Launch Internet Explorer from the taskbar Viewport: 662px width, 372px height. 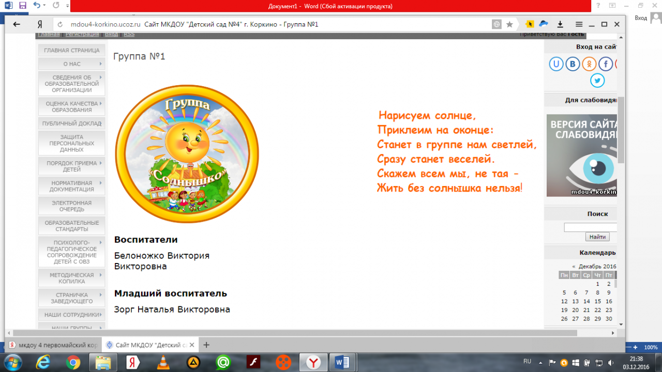[x=44, y=362]
